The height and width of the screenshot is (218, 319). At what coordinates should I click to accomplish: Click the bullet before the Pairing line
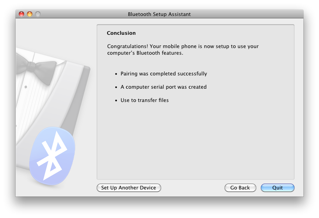[116, 74]
